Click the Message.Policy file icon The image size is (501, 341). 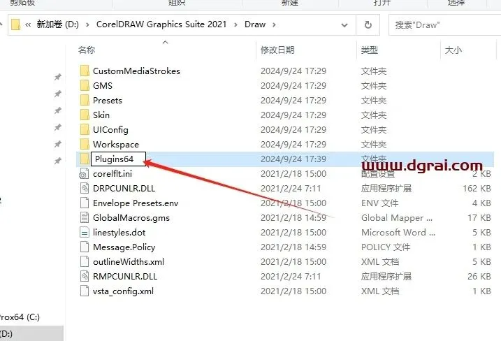pyautogui.click(x=85, y=247)
